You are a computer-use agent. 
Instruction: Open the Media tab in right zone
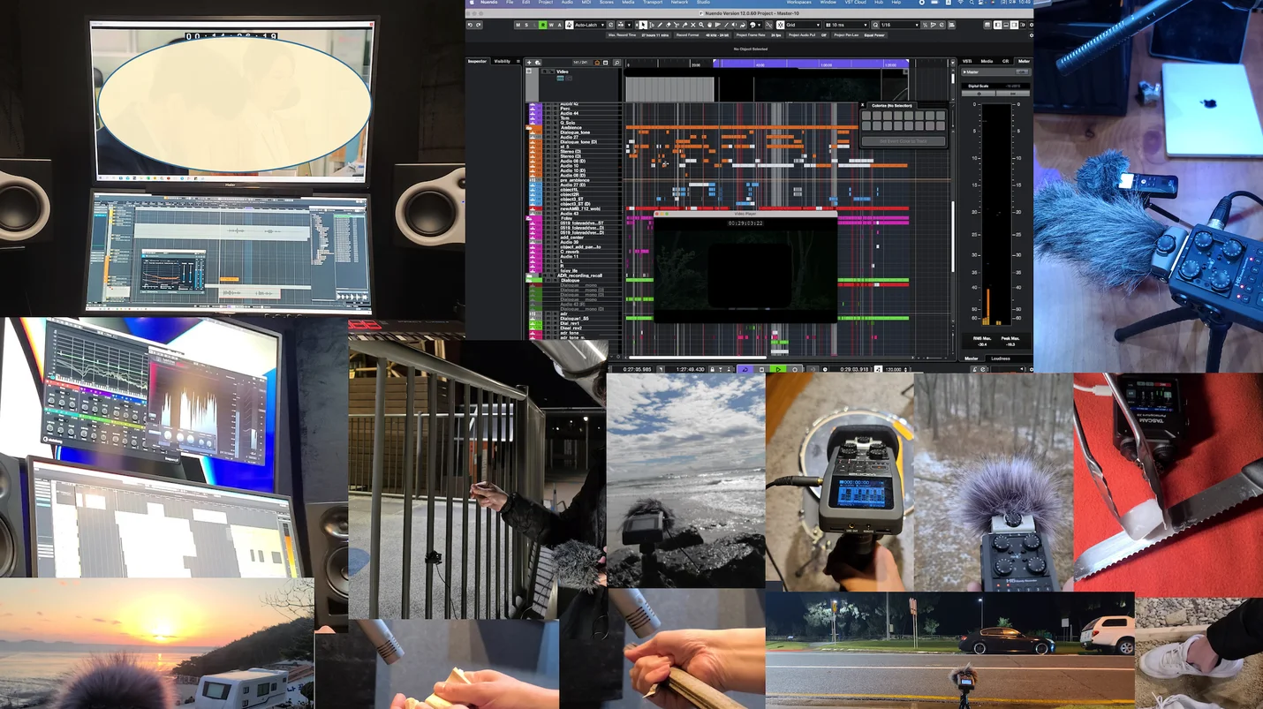pyautogui.click(x=987, y=61)
